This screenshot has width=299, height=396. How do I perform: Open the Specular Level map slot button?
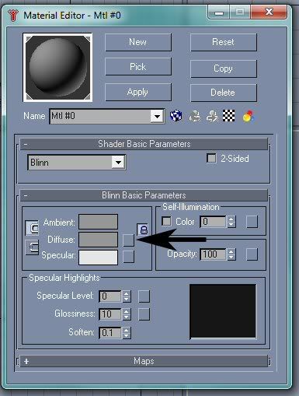point(144,296)
